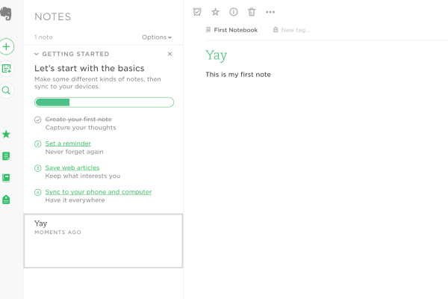Open the Options dropdown

click(157, 37)
